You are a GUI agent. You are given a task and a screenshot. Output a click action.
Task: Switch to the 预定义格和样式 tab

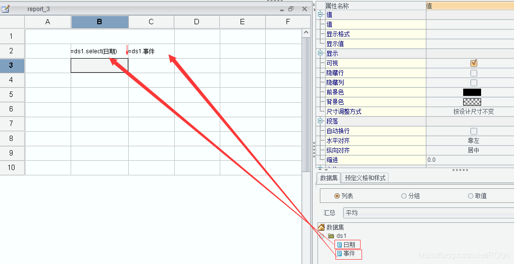[x=365, y=178]
